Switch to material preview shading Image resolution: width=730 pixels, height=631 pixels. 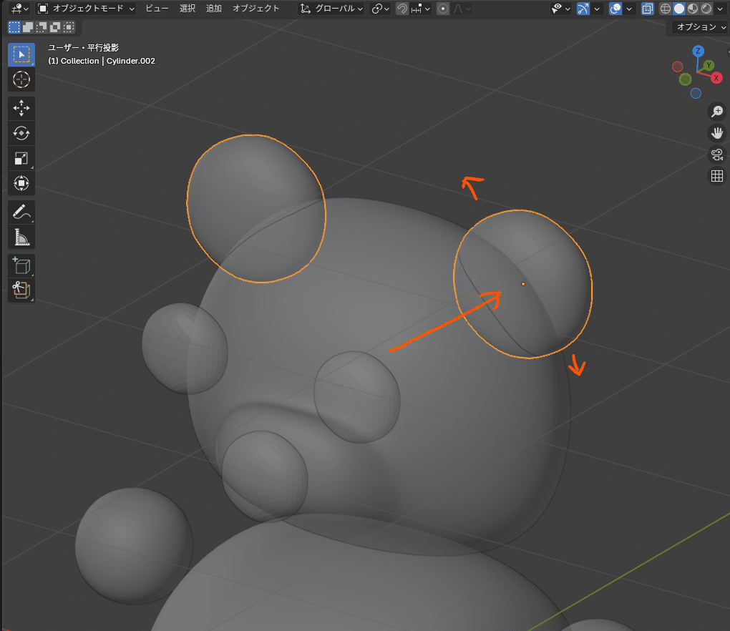point(693,9)
